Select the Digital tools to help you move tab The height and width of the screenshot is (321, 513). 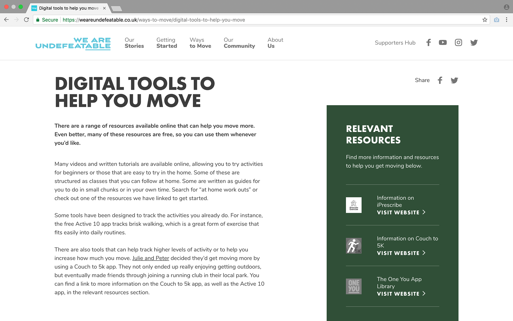coord(69,8)
